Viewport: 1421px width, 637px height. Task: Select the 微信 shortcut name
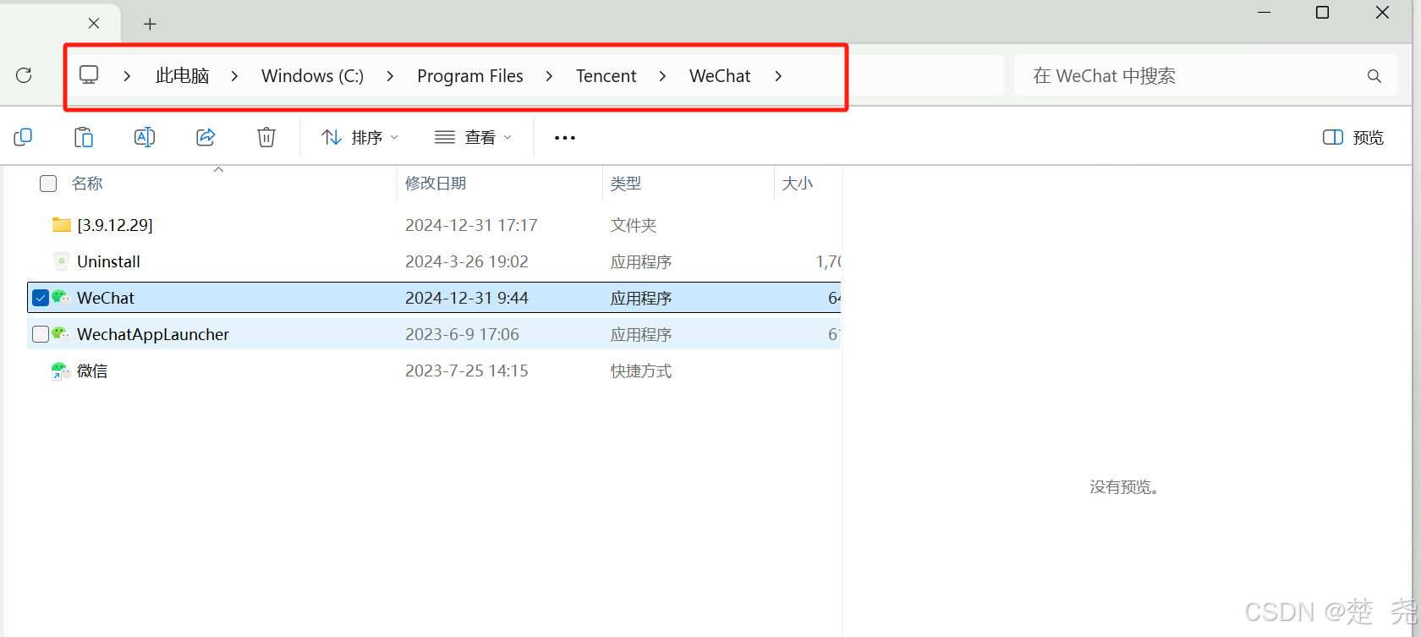tap(92, 371)
